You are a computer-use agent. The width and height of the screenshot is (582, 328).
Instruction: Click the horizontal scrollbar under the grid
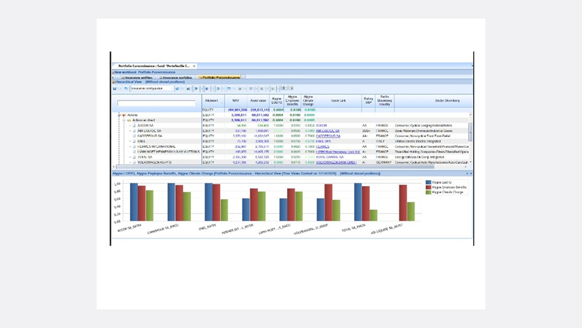tap(275, 167)
